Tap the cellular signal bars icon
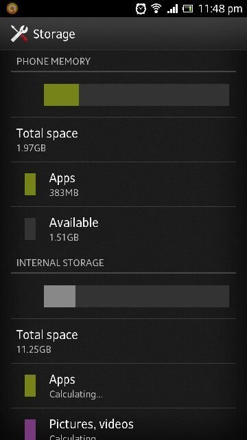Image resolution: width=247 pixels, height=440 pixels. click(172, 9)
